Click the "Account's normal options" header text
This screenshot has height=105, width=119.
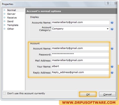click(x=44, y=11)
